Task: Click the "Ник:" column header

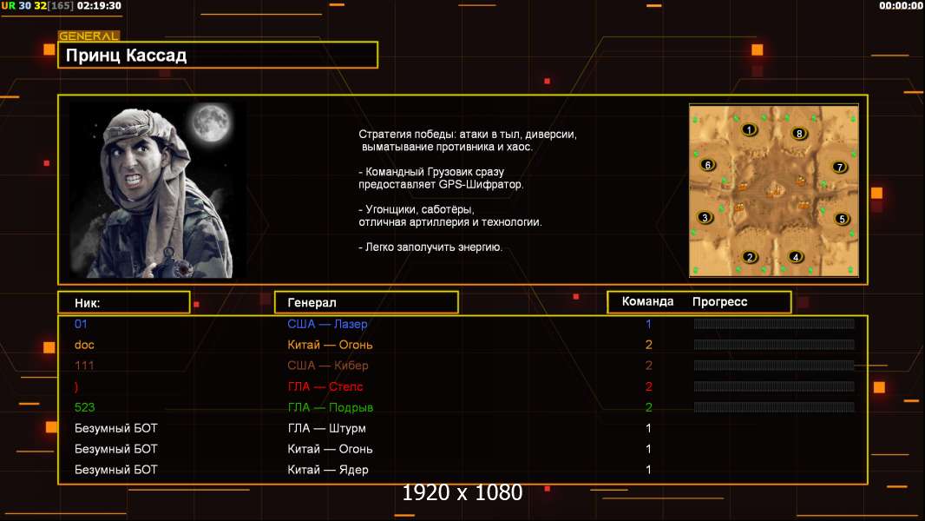Action: [123, 302]
